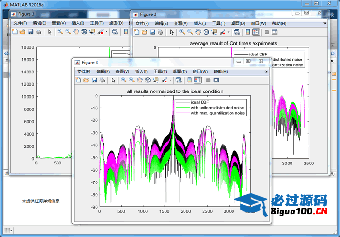
Task: Click Link Plot icon in Figure 3
Action: [x=179, y=80]
